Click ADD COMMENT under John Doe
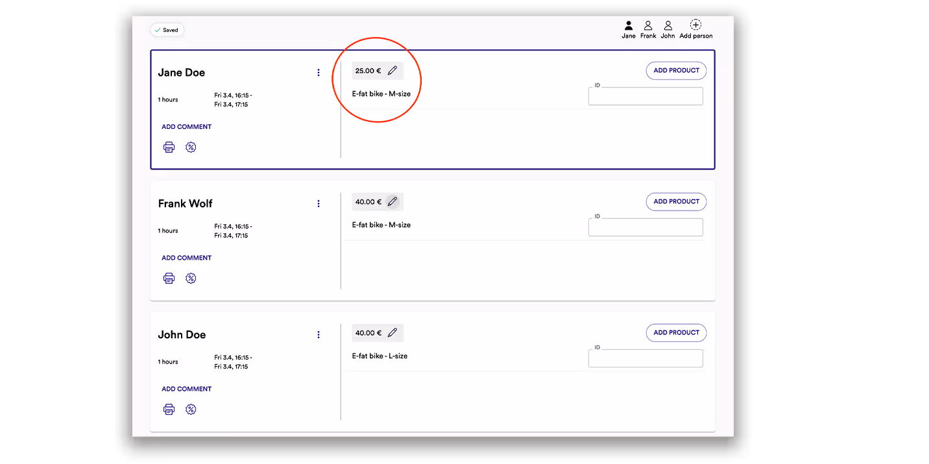The width and height of the screenshot is (929, 464). 186,389
